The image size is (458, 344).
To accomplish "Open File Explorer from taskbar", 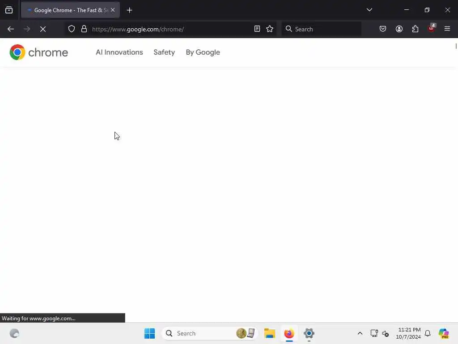I will coord(269,333).
